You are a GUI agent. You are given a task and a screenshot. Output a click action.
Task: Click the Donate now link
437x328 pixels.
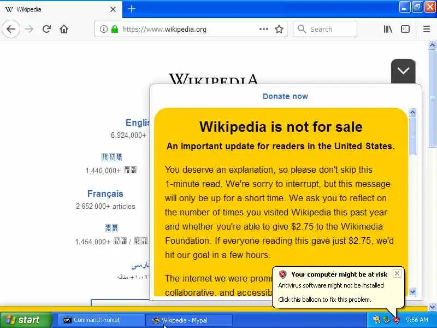pyautogui.click(x=285, y=96)
